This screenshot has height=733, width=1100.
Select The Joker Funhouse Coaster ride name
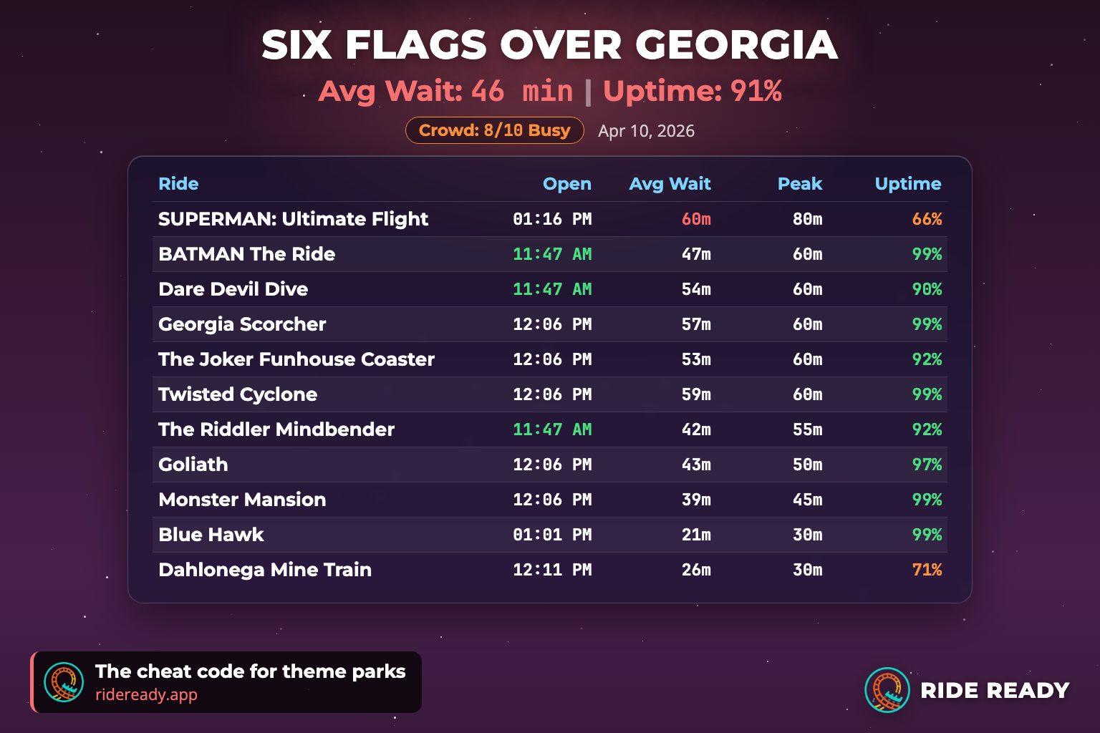(x=296, y=359)
